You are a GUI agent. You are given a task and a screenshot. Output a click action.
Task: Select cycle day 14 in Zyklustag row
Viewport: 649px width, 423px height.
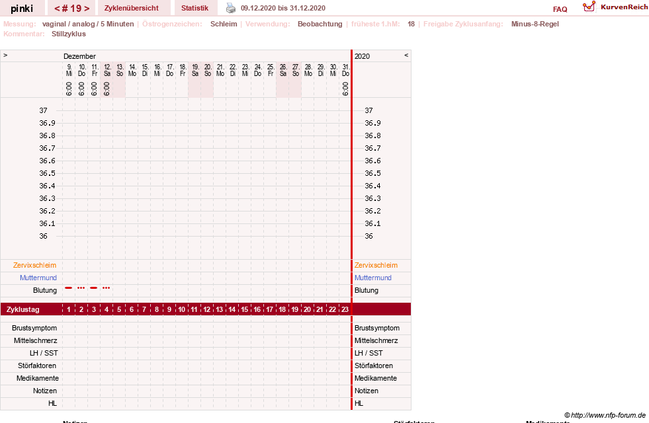click(232, 309)
